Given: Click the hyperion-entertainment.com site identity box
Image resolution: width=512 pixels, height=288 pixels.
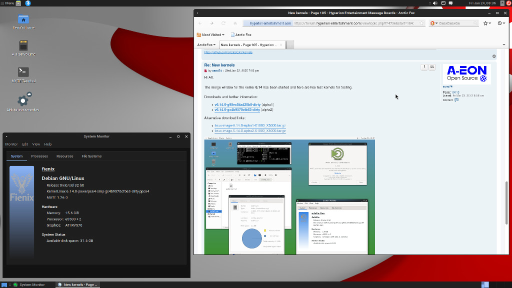Looking at the screenshot, I should point(268,23).
